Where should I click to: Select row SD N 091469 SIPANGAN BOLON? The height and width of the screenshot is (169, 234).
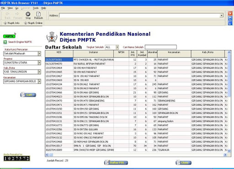pos(136,97)
